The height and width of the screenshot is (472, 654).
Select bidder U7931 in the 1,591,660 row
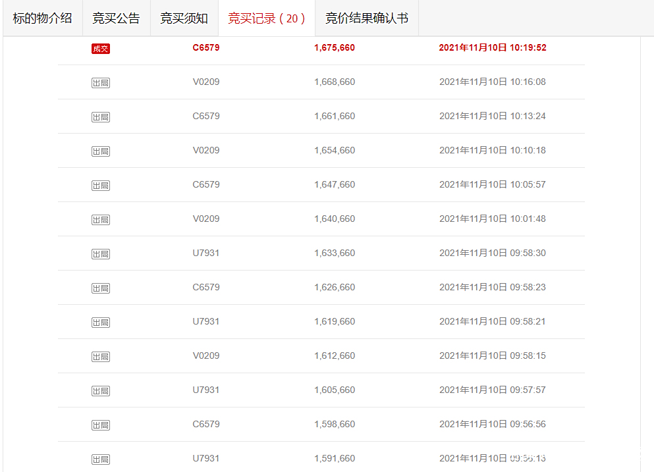coord(206,458)
